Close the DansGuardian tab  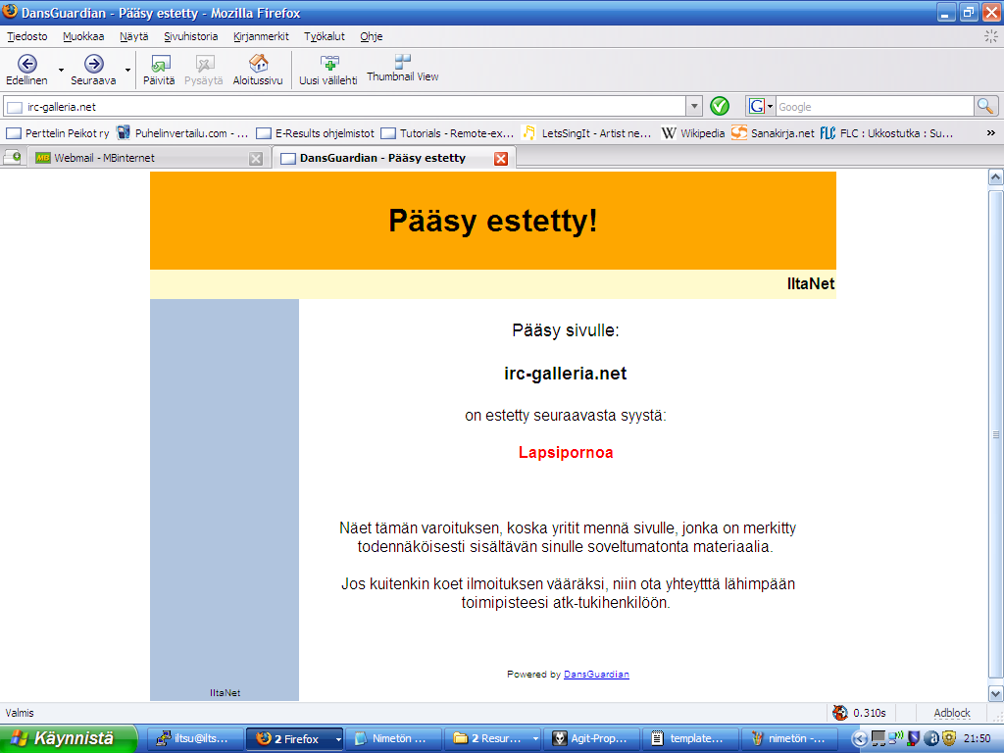tap(501, 158)
